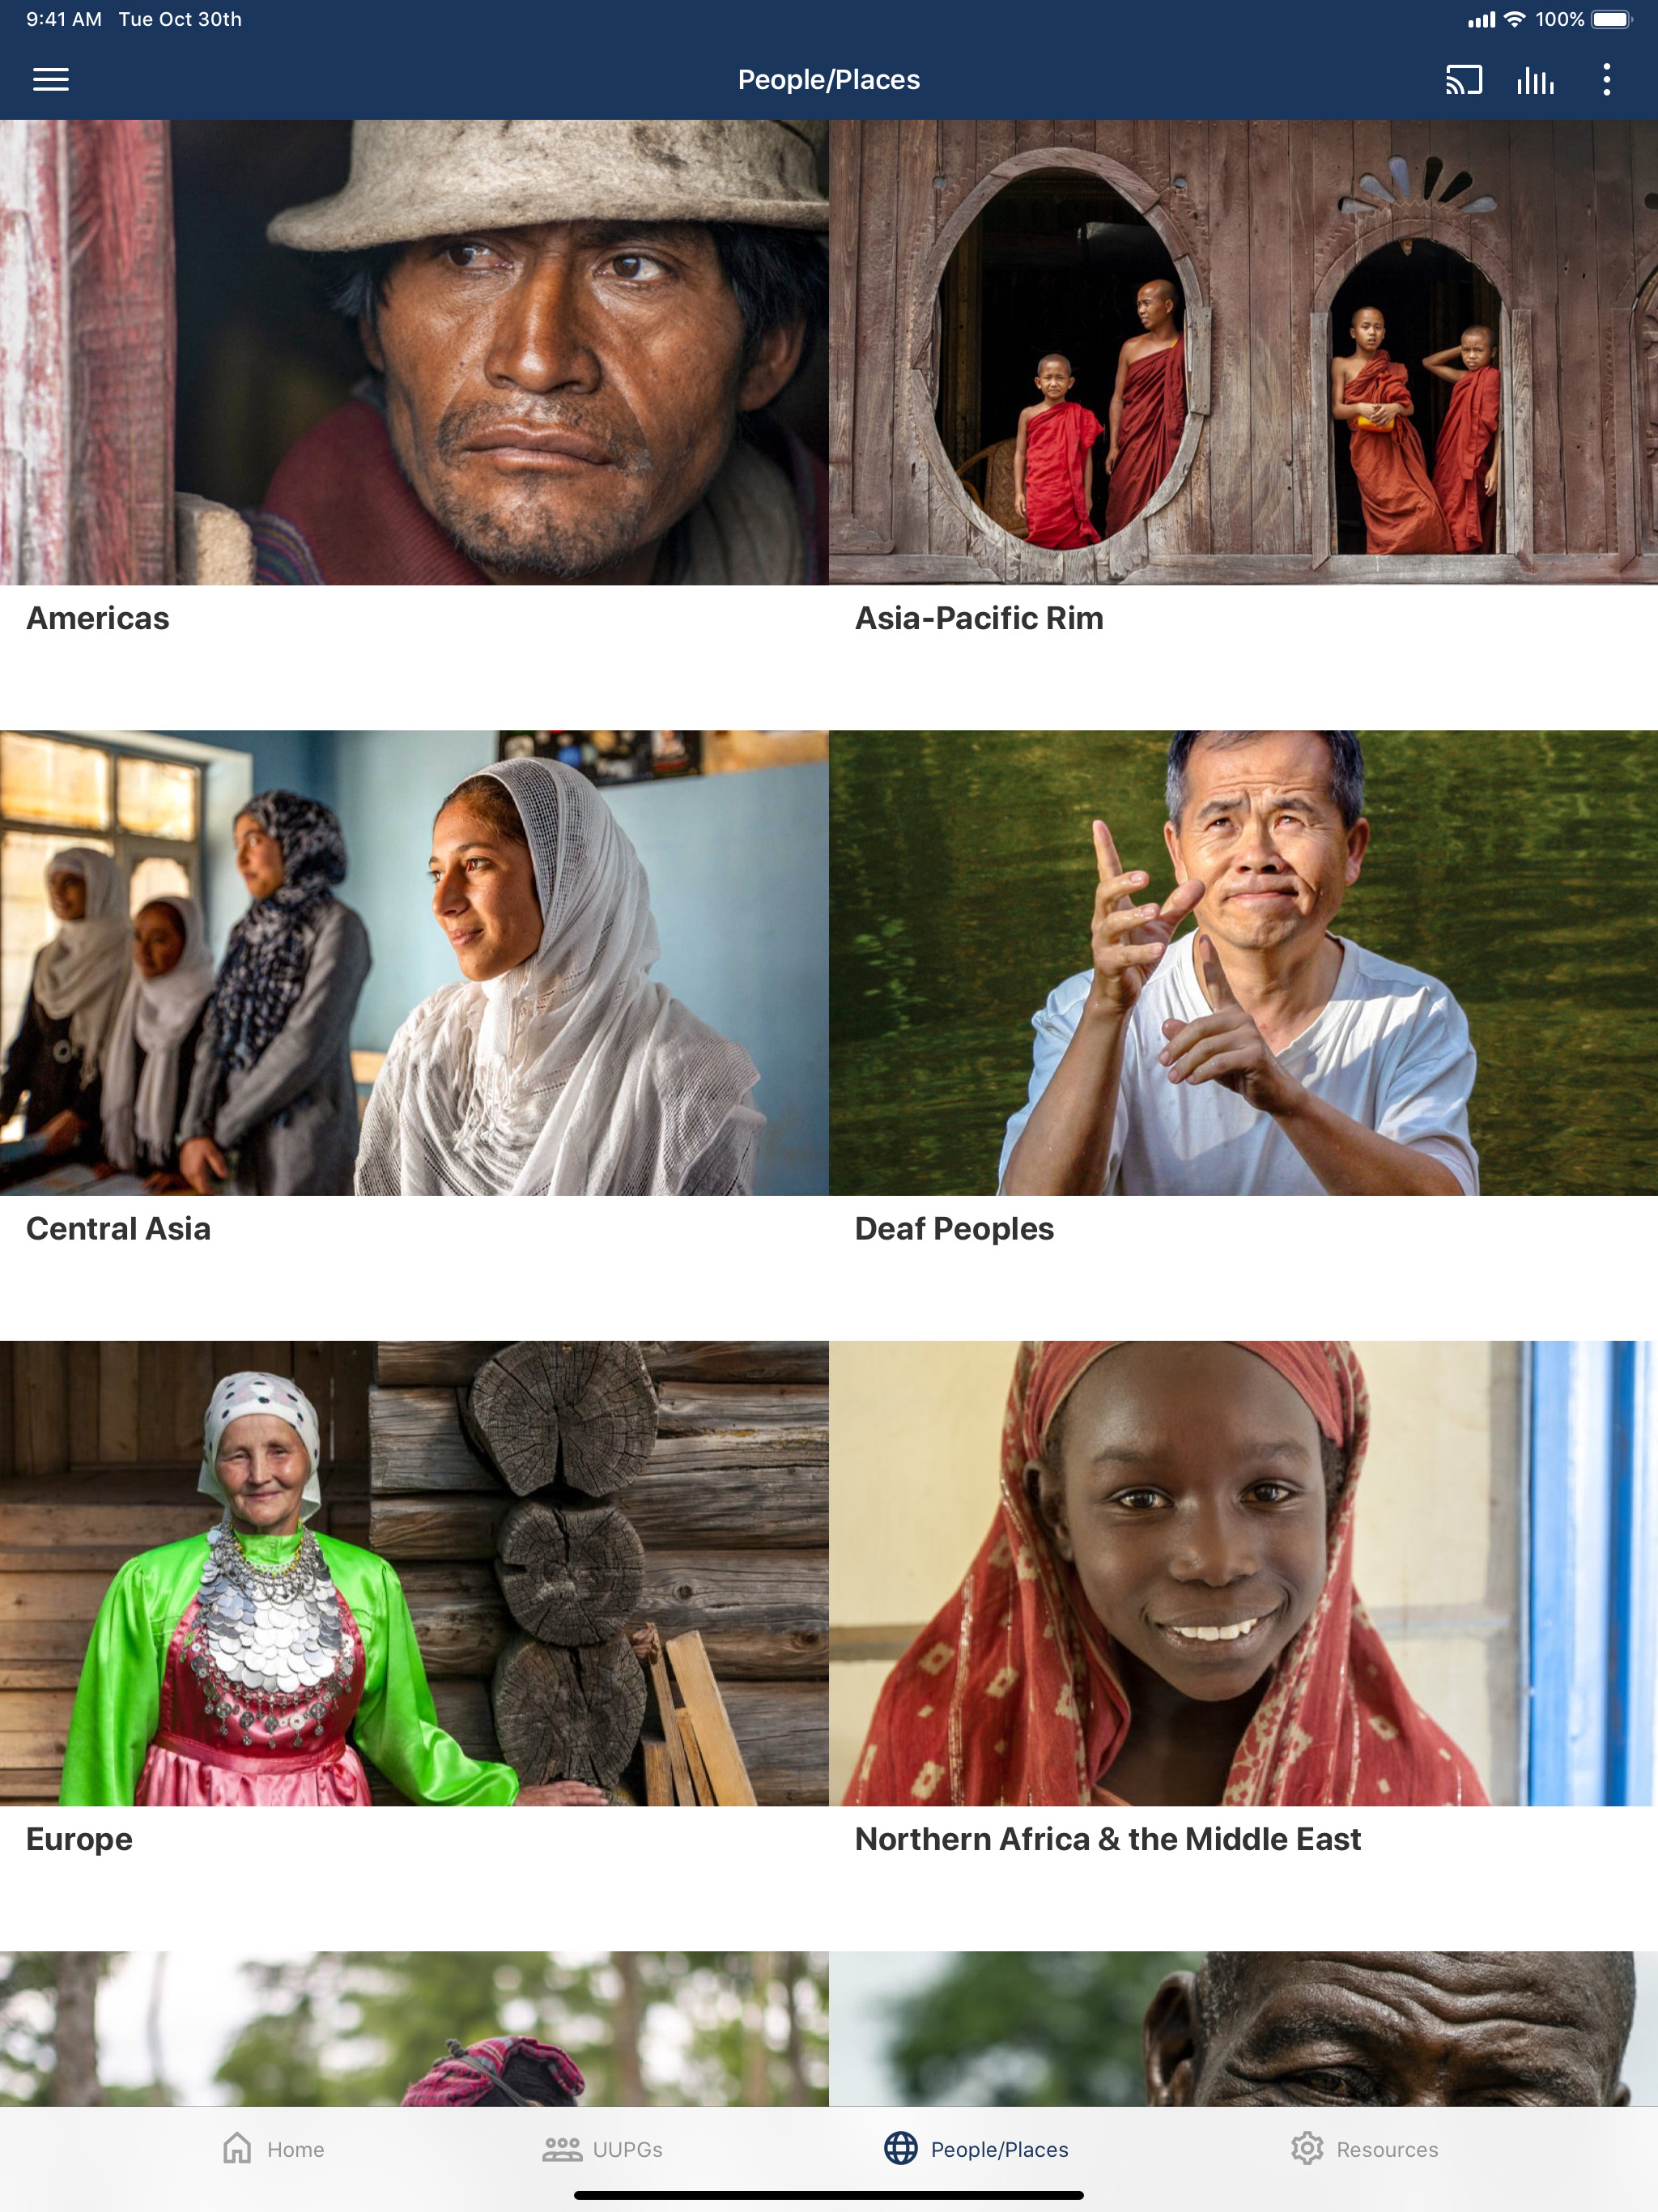Open the Asia-Pacific Rim monks photo
This screenshot has height=2212, width=1658.
[1243, 352]
